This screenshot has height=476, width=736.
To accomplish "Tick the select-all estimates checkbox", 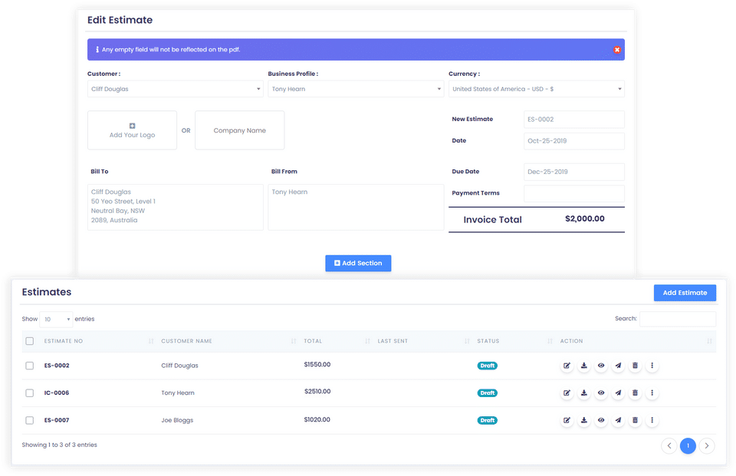I will [x=30, y=341].
